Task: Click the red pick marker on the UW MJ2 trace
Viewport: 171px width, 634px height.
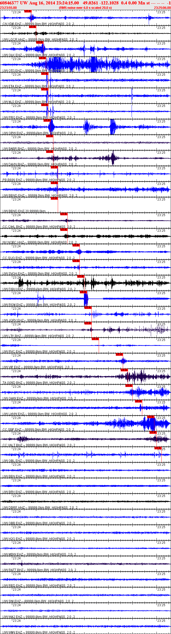Action: pyautogui.click(x=45, y=89)
